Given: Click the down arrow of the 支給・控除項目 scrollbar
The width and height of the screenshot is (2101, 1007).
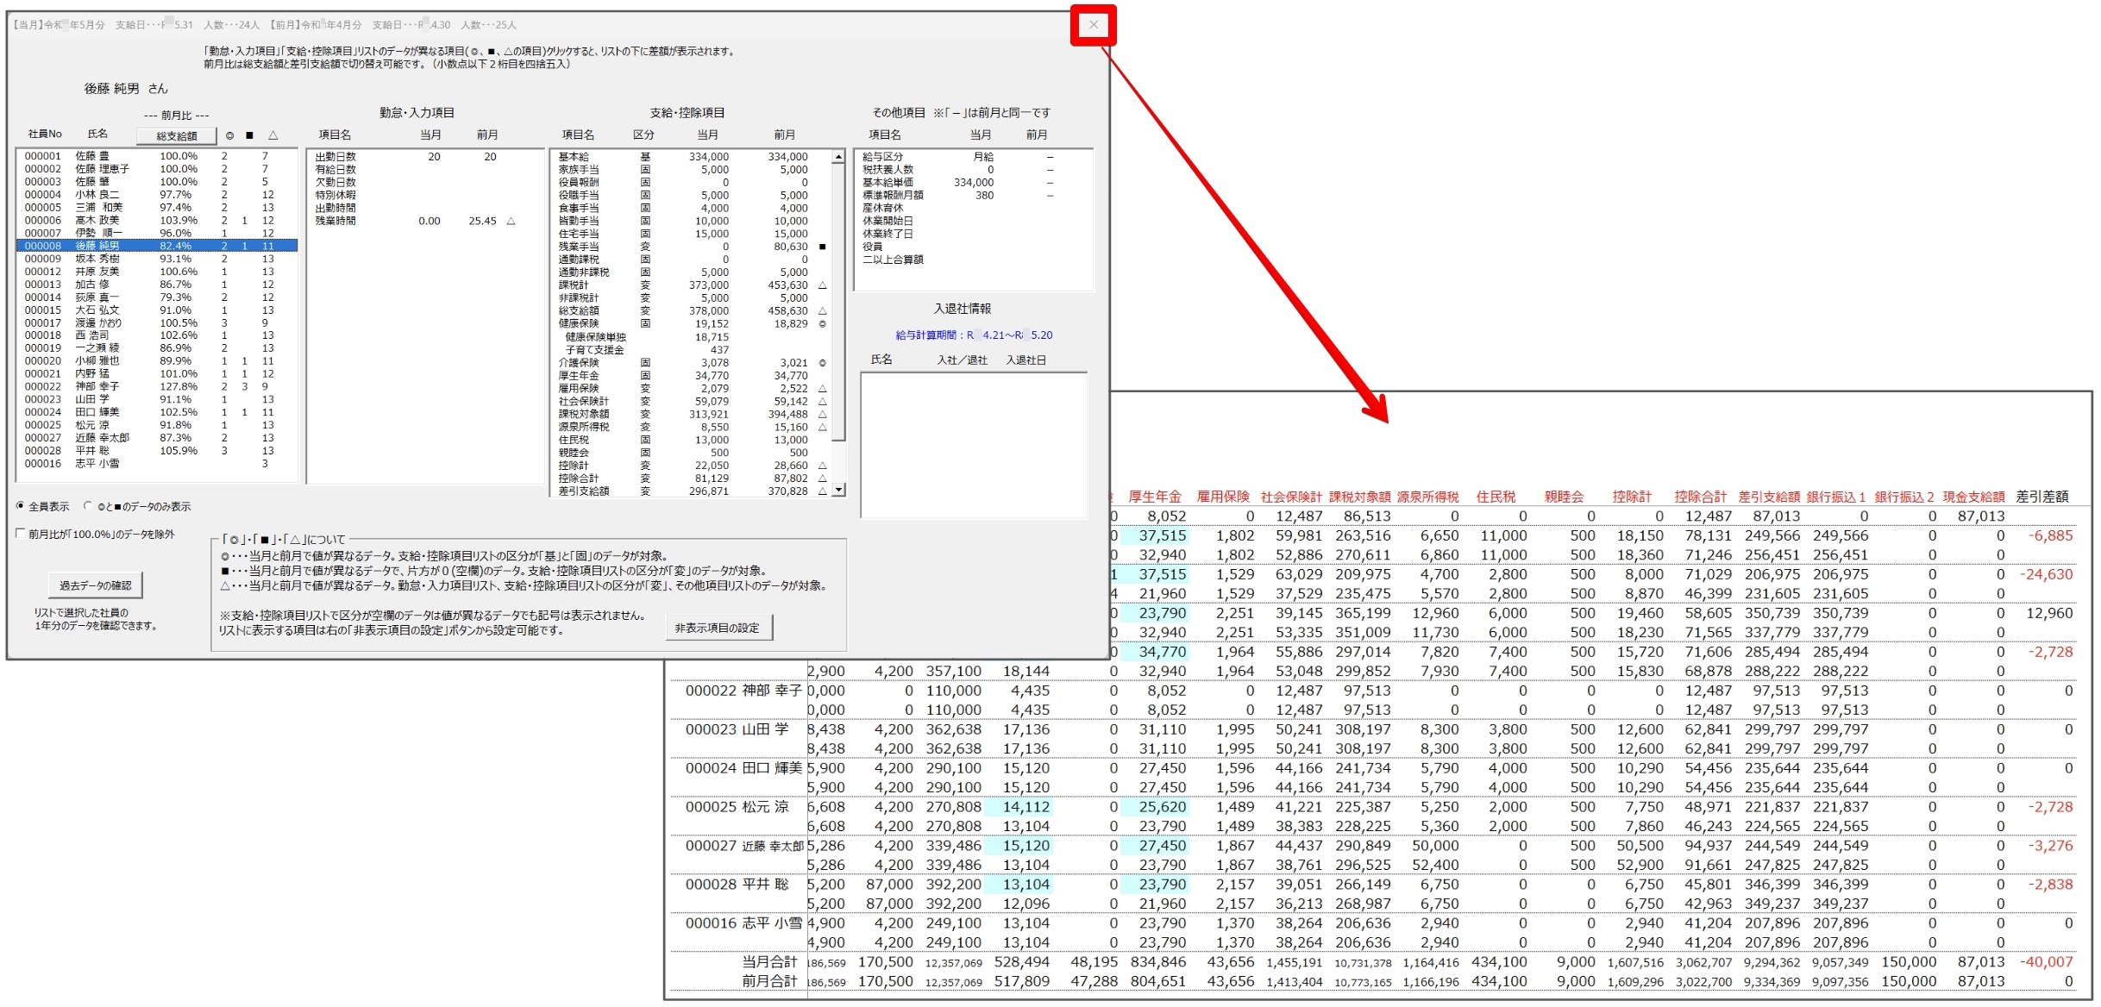Looking at the screenshot, I should pyautogui.click(x=838, y=490).
